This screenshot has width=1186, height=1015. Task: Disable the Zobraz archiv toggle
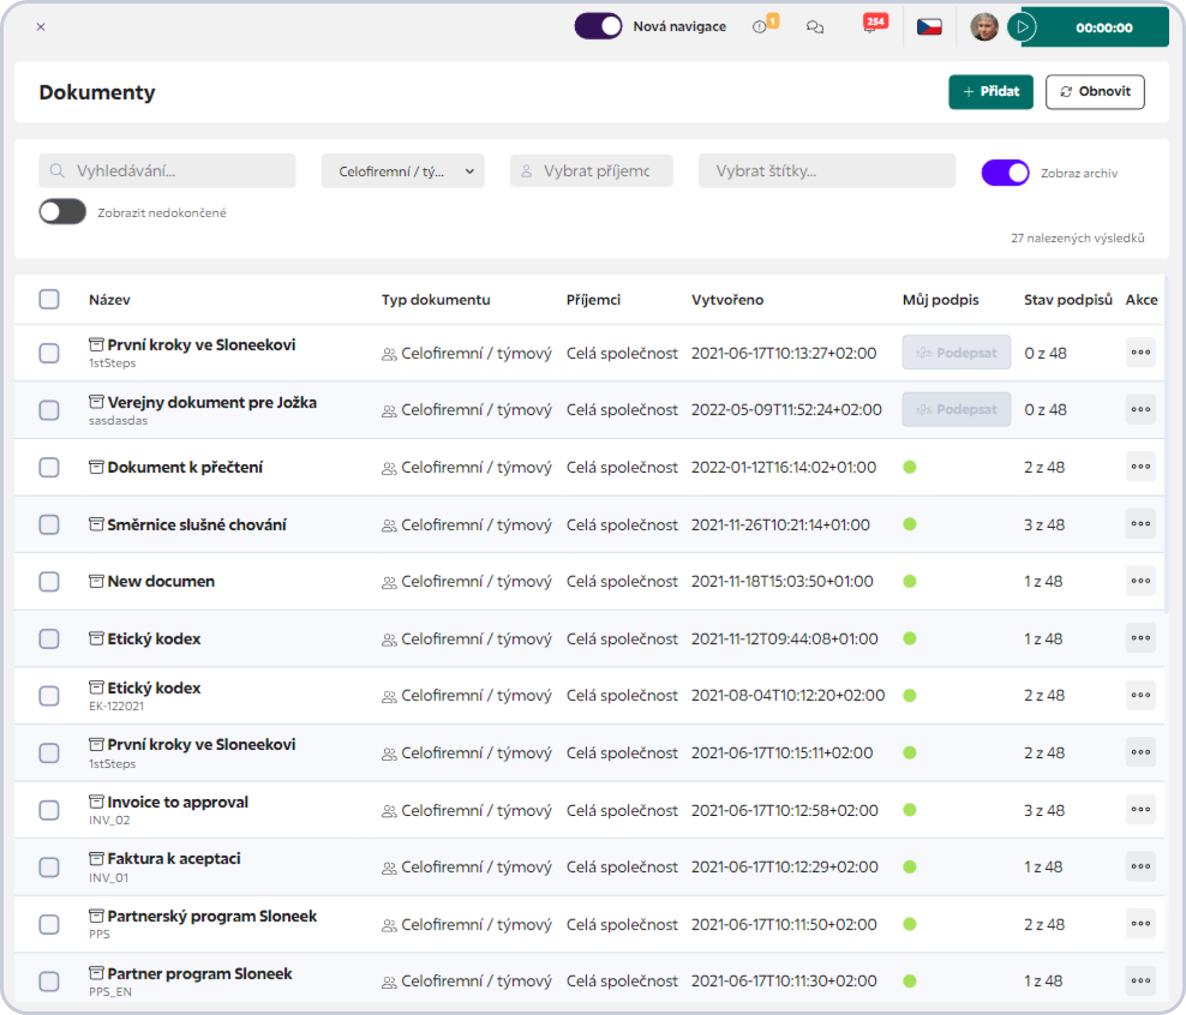click(x=1005, y=173)
